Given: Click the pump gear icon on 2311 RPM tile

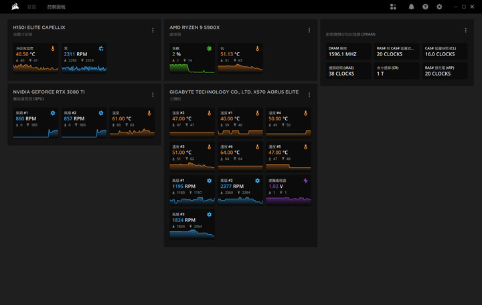Looking at the screenshot, I should tap(101, 49).
